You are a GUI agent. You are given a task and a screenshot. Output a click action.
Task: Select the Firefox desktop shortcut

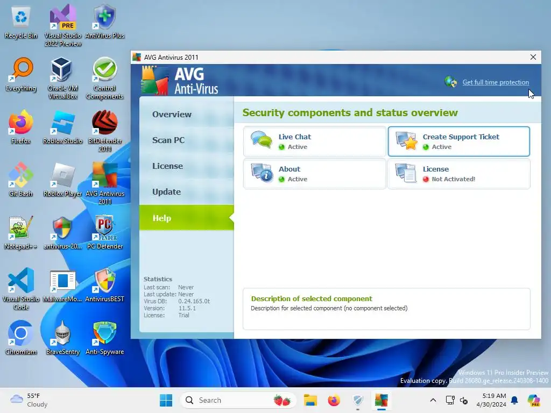[x=21, y=127]
